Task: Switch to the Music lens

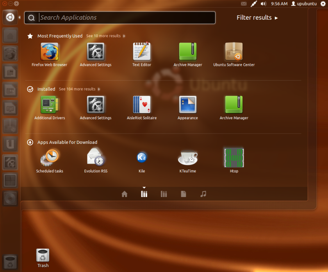Action: pos(203,194)
